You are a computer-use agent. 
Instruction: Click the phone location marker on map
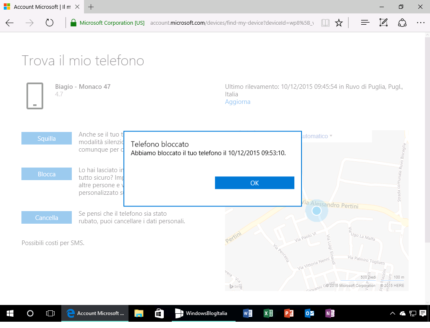coord(317,211)
